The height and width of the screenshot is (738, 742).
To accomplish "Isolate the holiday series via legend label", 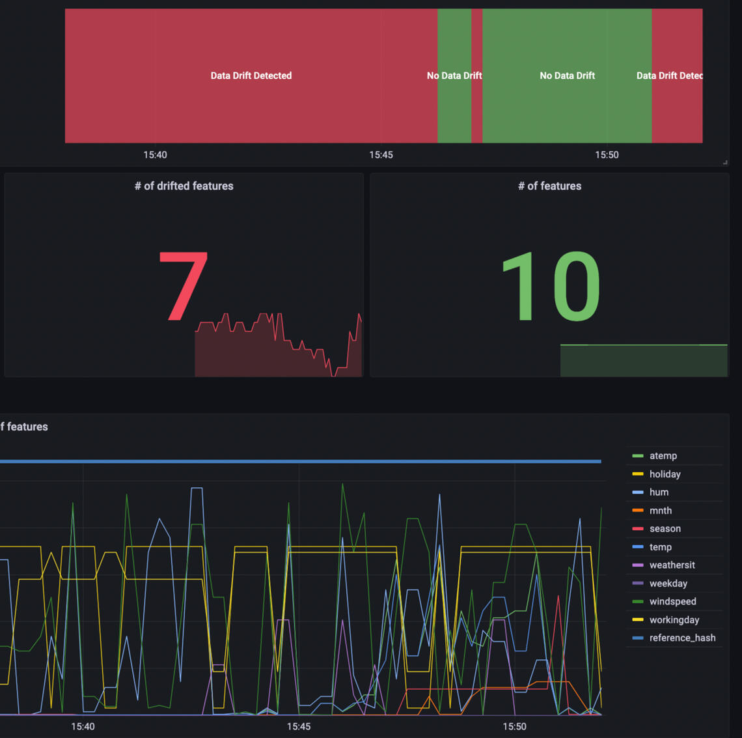I will tap(665, 474).
